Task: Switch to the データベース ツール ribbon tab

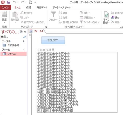Action: (x=62, y=8)
